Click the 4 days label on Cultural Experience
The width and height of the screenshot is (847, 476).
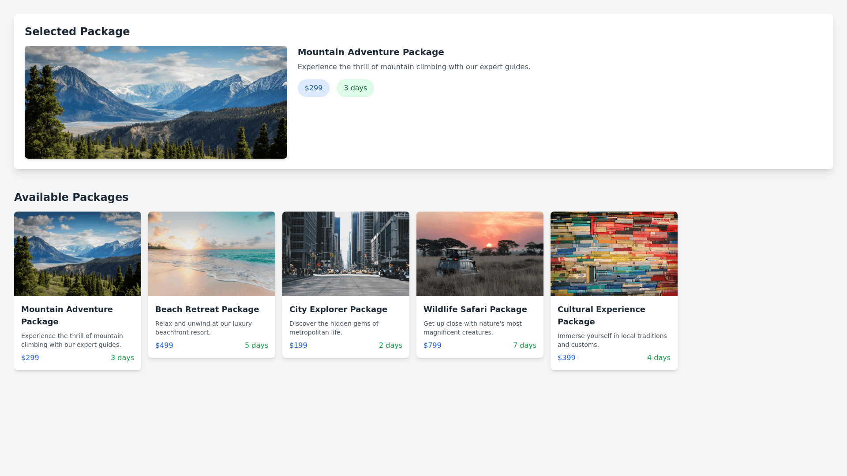pyautogui.click(x=659, y=358)
